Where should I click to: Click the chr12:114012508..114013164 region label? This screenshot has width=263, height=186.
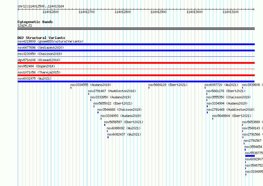[41, 6]
